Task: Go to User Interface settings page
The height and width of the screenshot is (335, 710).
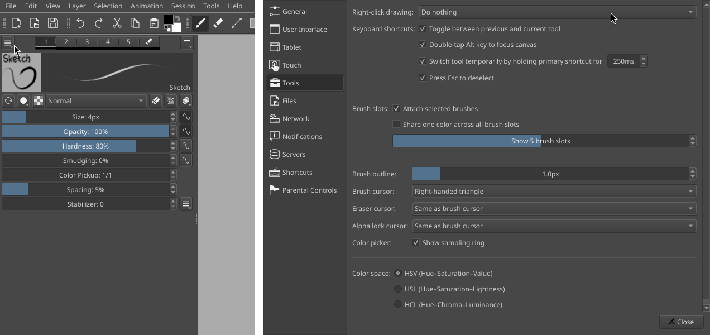Action: [x=305, y=29]
